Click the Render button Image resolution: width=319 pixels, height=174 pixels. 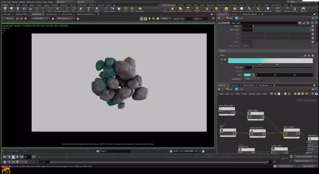(9, 19)
